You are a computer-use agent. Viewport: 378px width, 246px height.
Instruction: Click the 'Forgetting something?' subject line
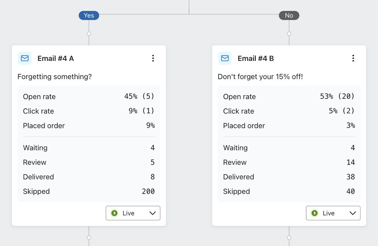(54, 77)
